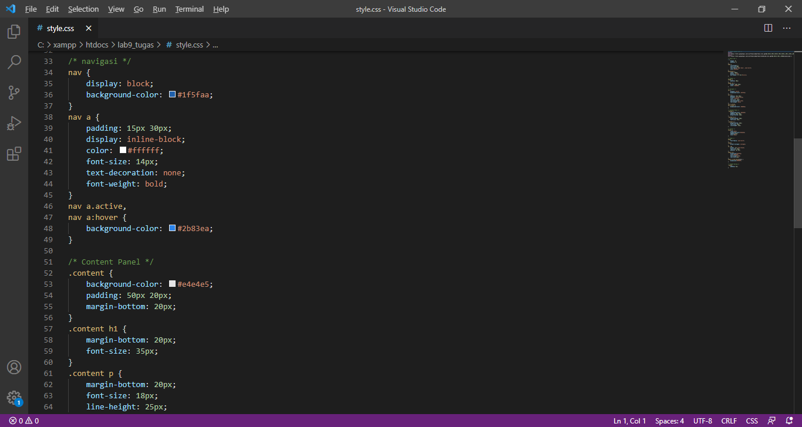
Task: Open the Run and Debug view
Action: pos(14,123)
